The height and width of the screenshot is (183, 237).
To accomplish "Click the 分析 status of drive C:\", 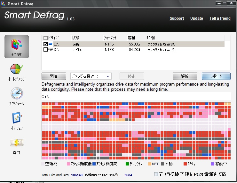I will click(76, 44).
